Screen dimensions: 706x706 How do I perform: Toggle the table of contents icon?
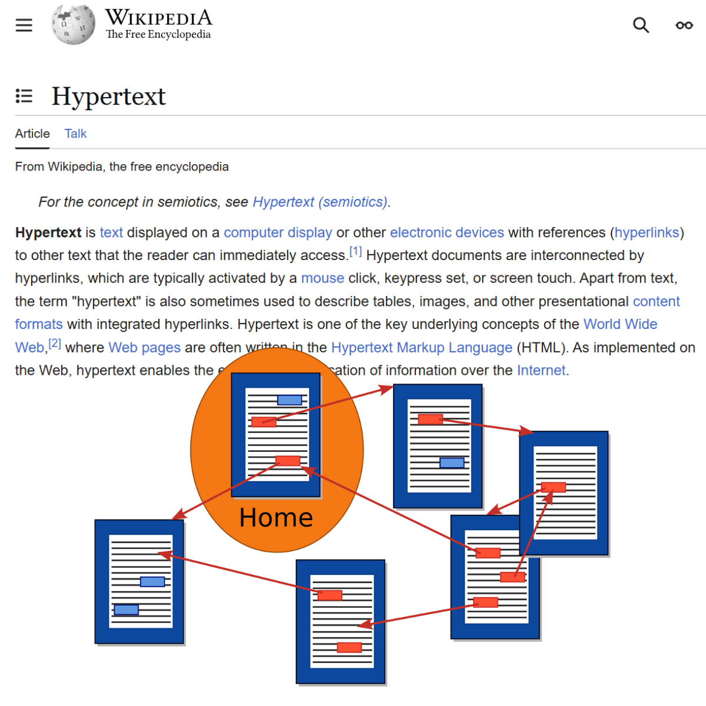click(24, 96)
